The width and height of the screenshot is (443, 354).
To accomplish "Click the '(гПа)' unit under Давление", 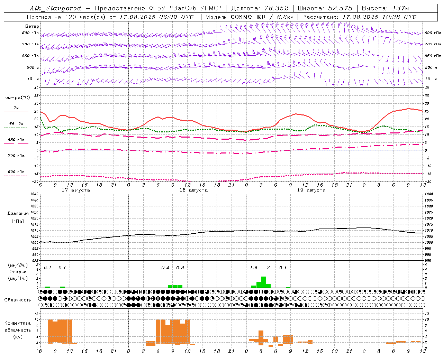I will (x=18, y=221).
